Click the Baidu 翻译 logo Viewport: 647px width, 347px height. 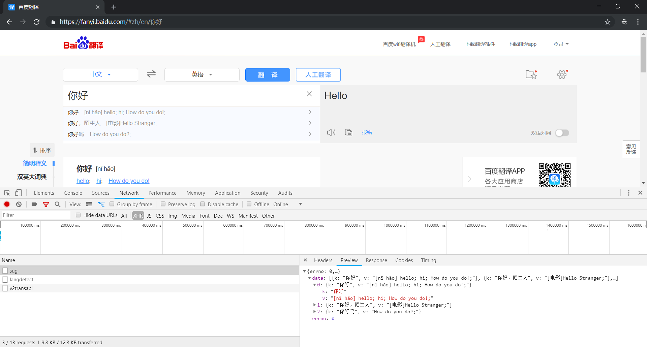pyautogui.click(x=83, y=43)
